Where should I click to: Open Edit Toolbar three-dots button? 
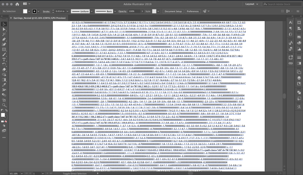pos(4,137)
